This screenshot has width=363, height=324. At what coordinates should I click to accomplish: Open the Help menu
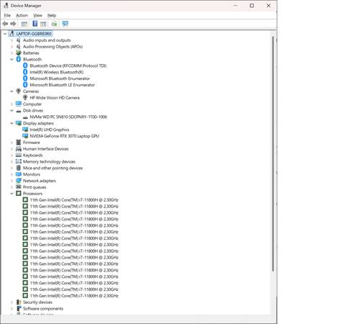coord(52,15)
